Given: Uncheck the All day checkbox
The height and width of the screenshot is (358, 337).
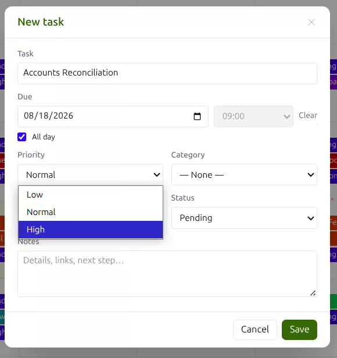Looking at the screenshot, I should tap(22, 137).
